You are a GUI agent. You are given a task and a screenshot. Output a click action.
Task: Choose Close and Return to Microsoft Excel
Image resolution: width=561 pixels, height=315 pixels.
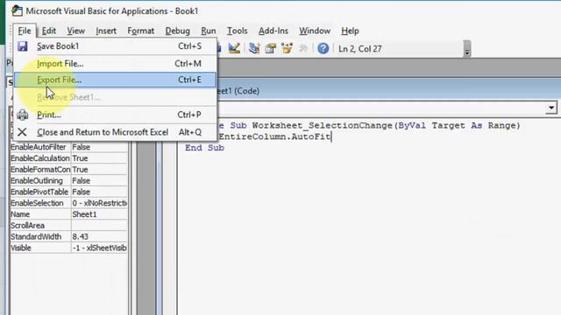tap(115, 132)
